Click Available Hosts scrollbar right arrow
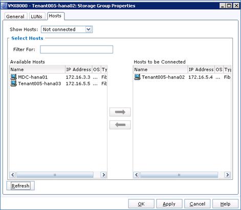This screenshot has height=210, width=241. coord(104,175)
